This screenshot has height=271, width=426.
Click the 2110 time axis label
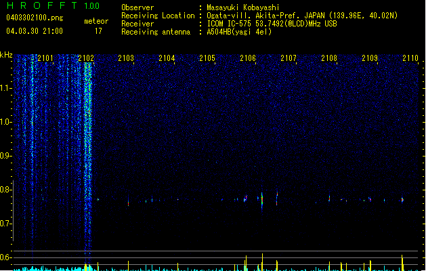[410, 58]
